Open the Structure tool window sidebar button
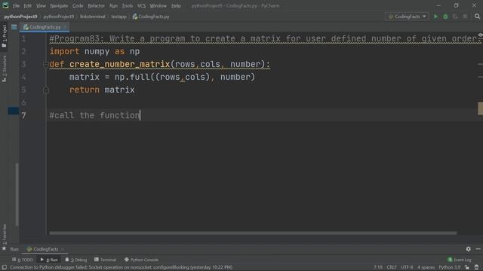 [4, 69]
